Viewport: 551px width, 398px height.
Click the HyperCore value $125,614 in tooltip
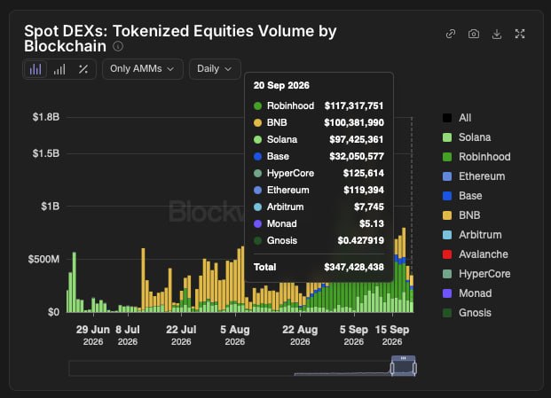click(x=364, y=173)
